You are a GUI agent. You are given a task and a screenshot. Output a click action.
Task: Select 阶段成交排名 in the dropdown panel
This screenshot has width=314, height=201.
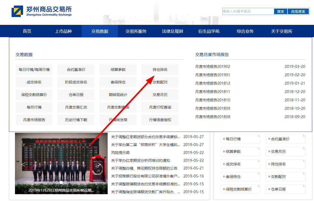click(76, 82)
